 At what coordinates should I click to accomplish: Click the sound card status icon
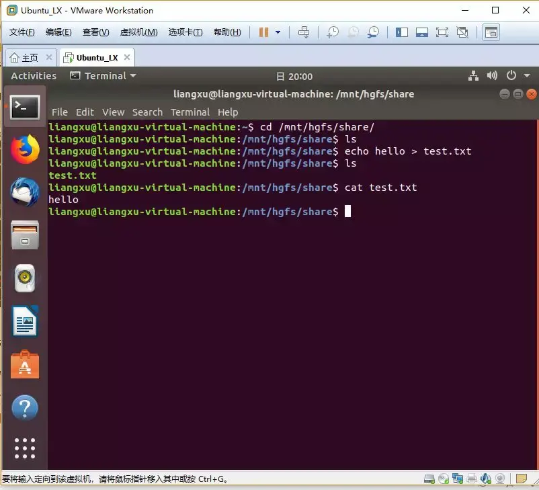[486, 479]
